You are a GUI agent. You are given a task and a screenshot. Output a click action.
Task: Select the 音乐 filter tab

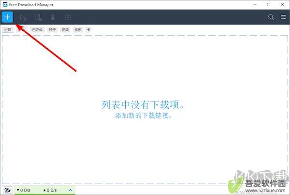coord(78,30)
